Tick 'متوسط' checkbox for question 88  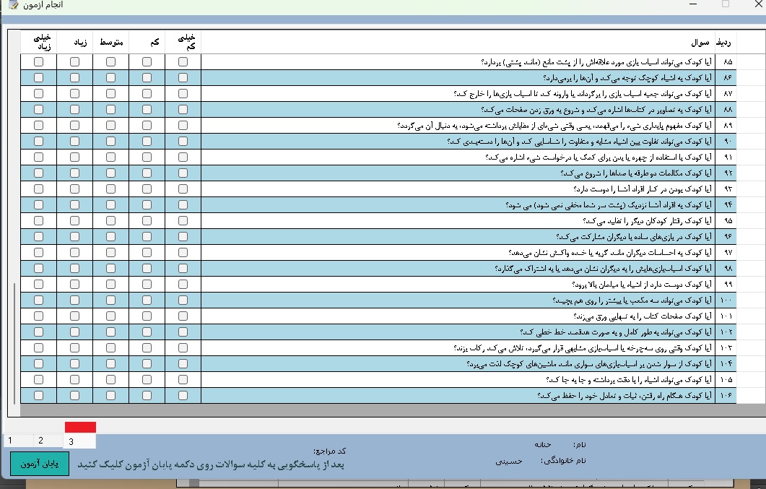coord(111,110)
